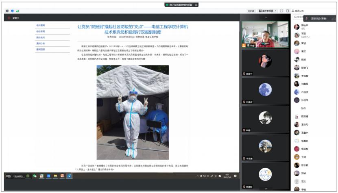This screenshot has height=193, width=338.
Task: Select the black-and-white manga avatar tile
Action: 265,119
